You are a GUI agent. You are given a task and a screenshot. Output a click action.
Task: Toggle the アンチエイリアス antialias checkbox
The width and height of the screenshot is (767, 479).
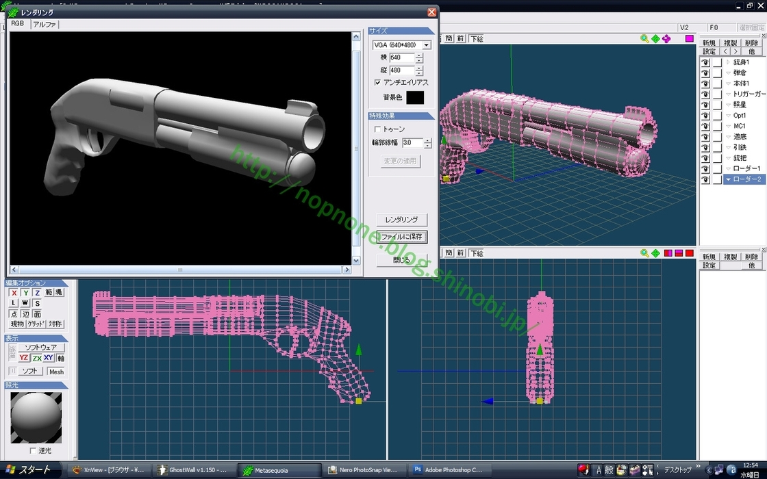pos(377,82)
